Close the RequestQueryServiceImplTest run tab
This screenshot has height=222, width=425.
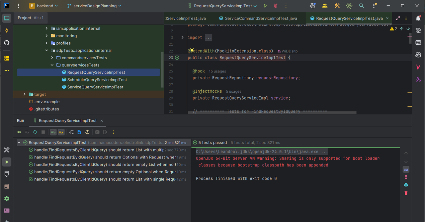[102, 121]
